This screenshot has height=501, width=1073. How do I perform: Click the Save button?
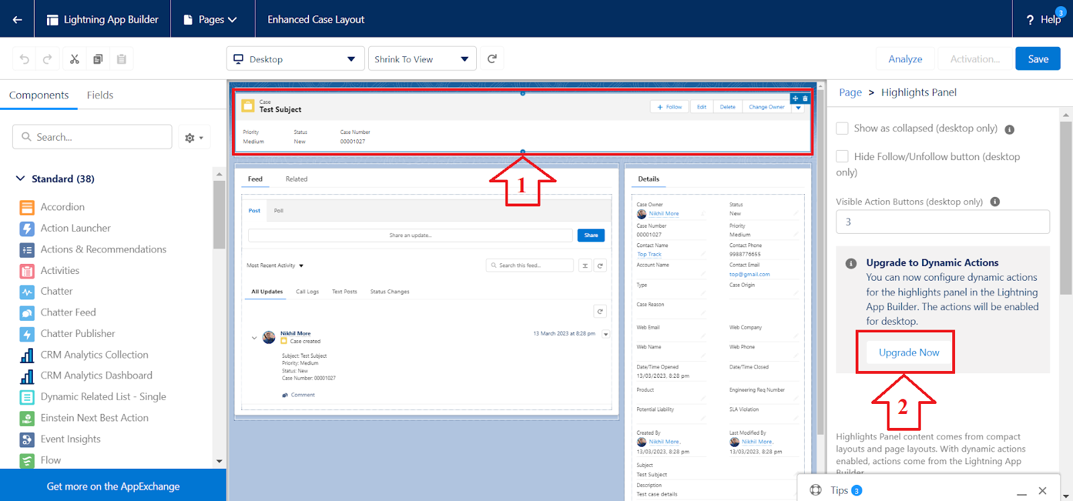pyautogui.click(x=1037, y=59)
